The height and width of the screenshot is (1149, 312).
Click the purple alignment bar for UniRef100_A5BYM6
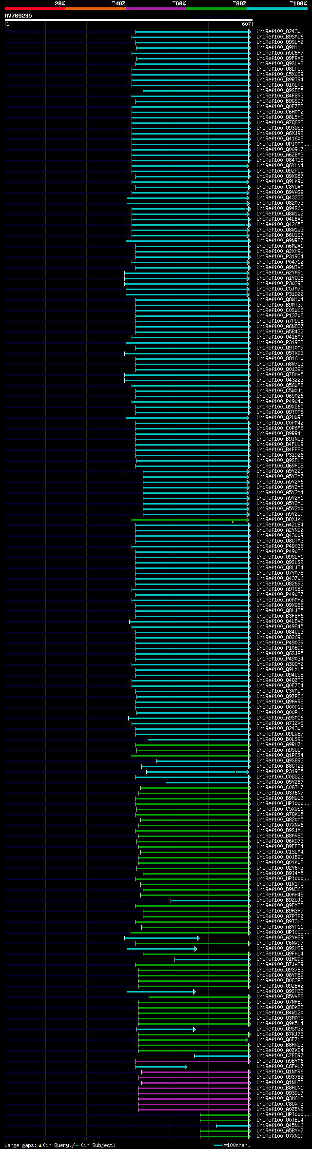(x=193, y=1061)
